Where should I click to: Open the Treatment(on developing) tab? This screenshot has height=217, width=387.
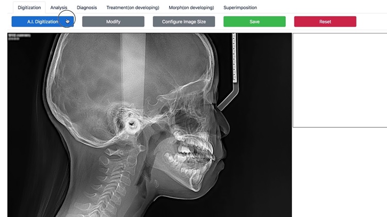133,8
